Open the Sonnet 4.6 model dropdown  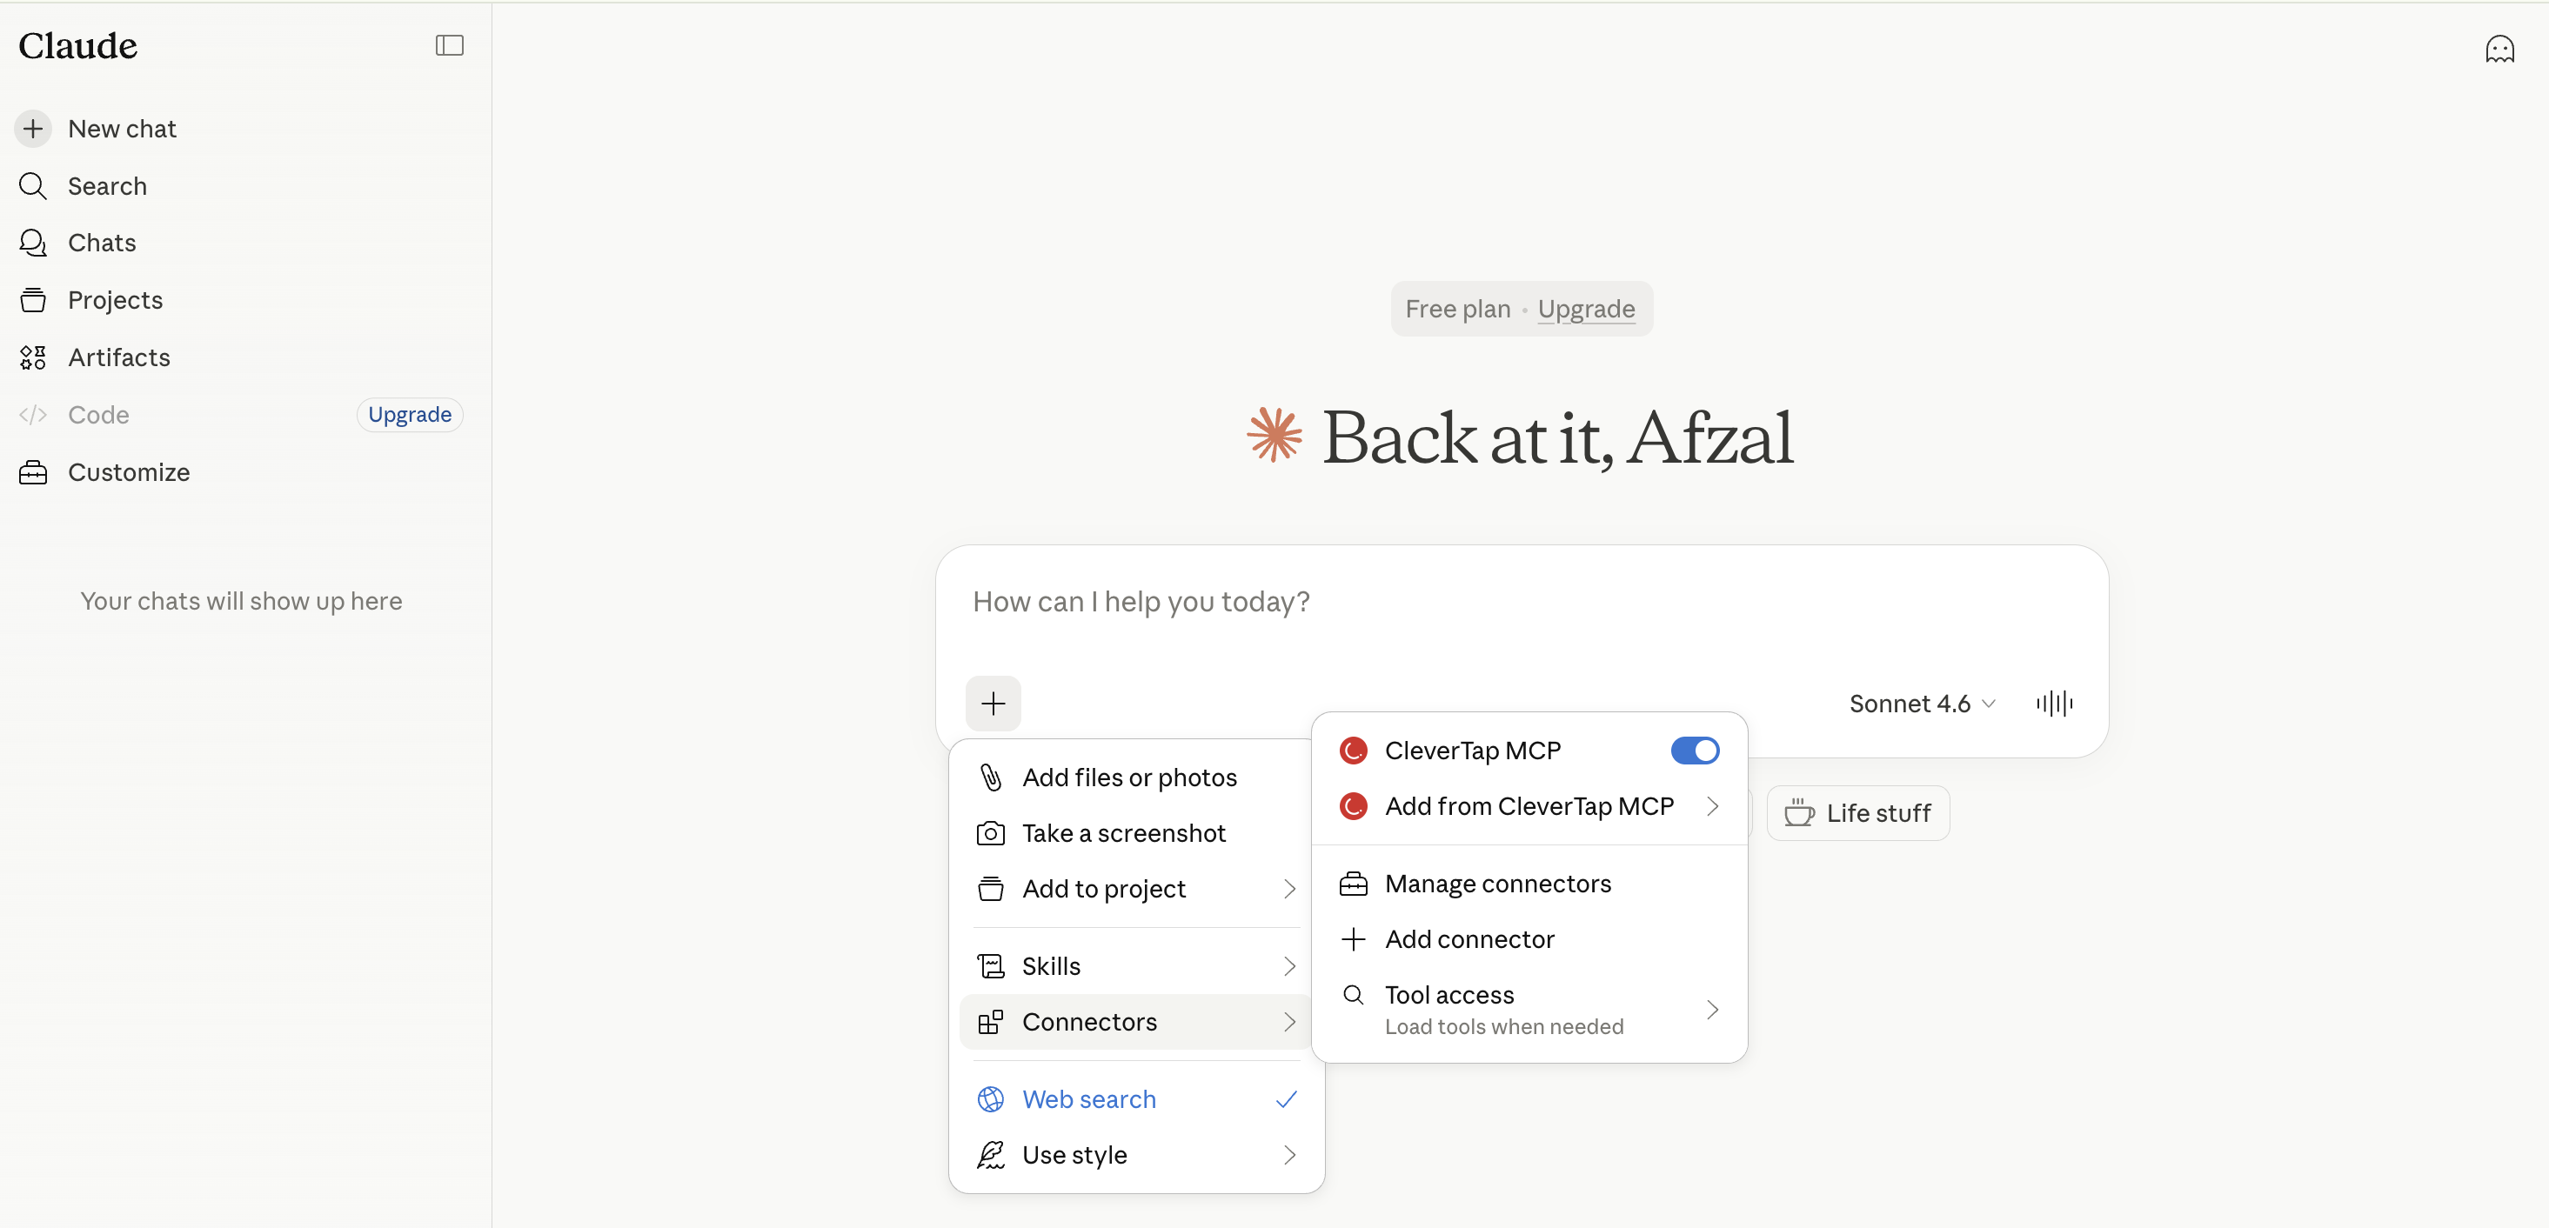coord(1922,704)
